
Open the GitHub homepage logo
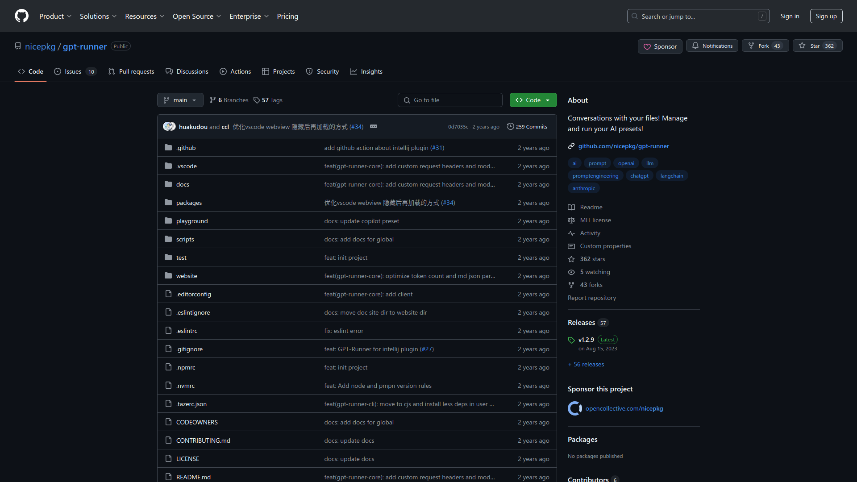(x=21, y=16)
